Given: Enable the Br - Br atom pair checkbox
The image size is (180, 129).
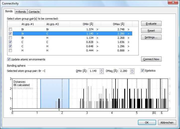Looking at the screenshot, I should click(x=10, y=29).
